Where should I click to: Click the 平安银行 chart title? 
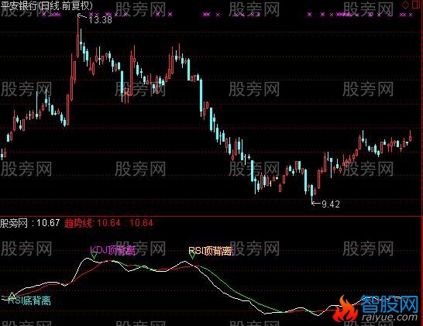[x=46, y=6]
